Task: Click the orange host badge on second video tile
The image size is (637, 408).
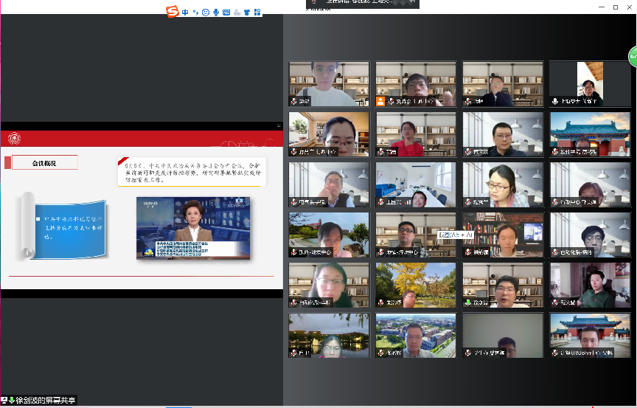Action: 380,101
